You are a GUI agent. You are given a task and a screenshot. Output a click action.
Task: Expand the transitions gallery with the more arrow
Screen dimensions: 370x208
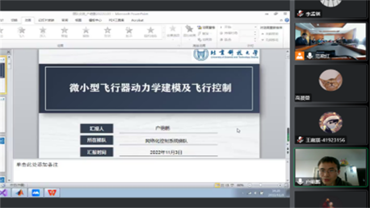[x=163, y=37]
